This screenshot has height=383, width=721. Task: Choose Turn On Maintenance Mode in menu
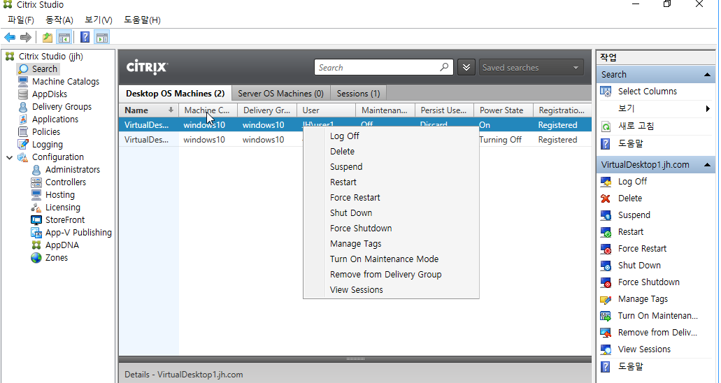391,259
